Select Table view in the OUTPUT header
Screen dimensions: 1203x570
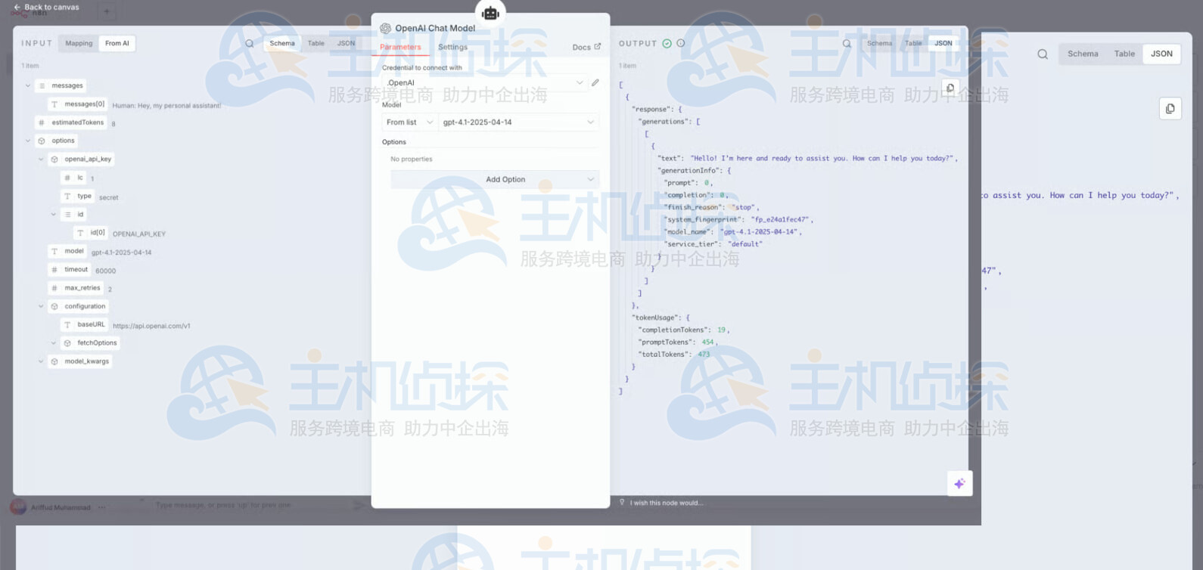coord(913,43)
